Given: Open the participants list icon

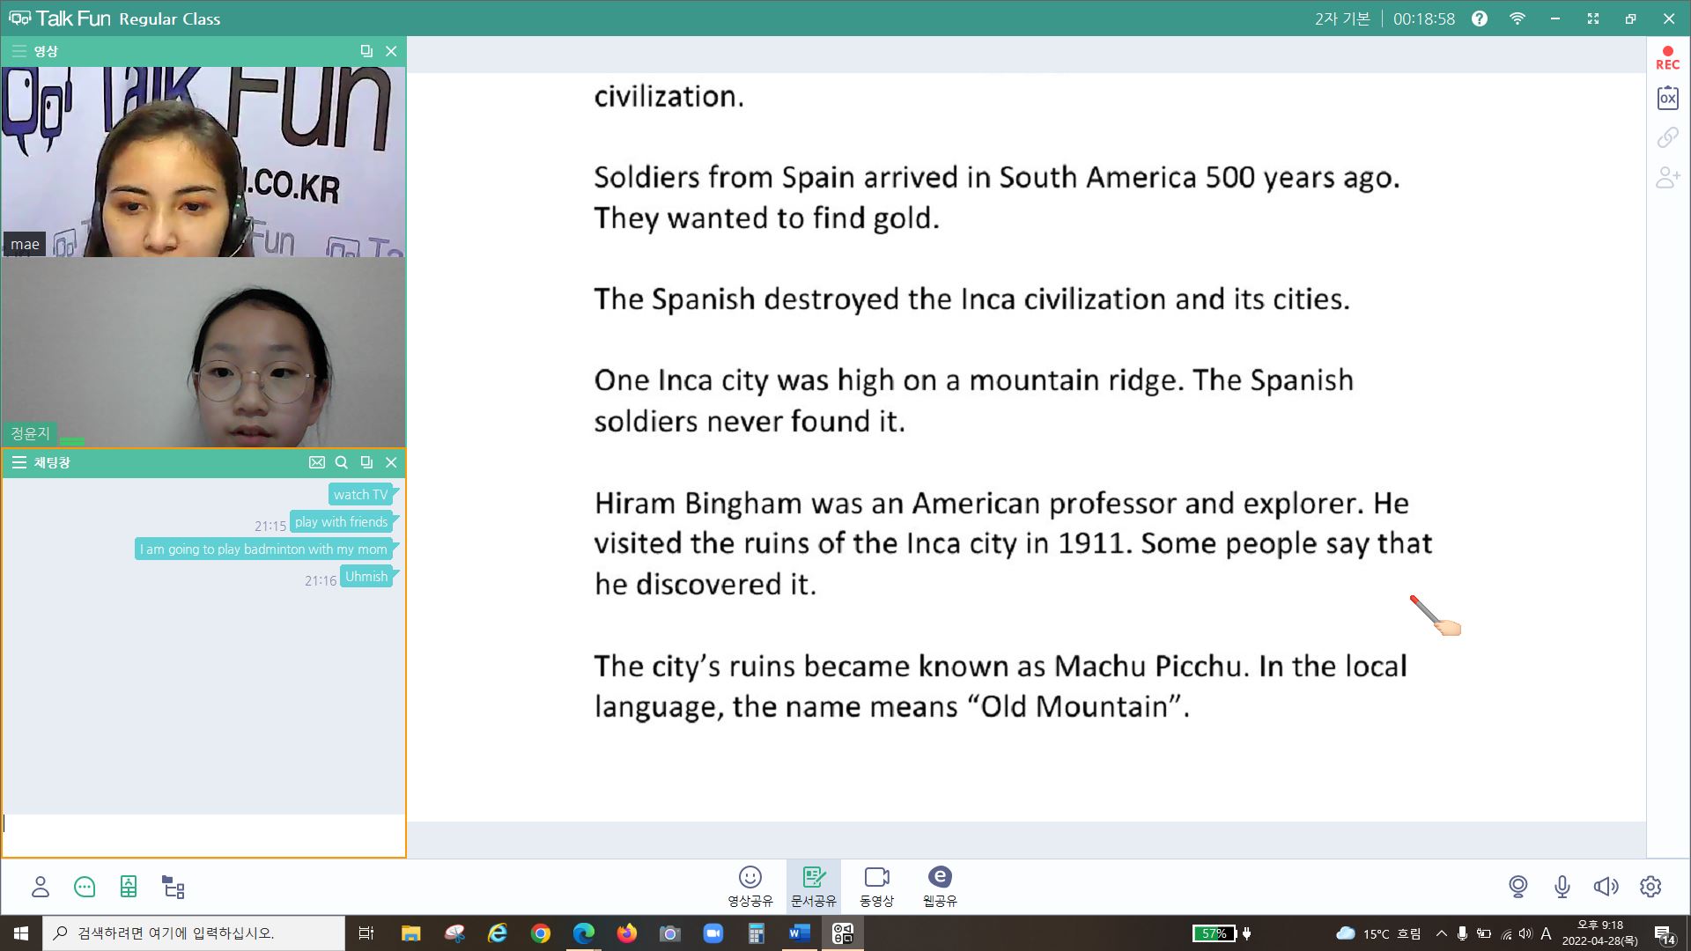Looking at the screenshot, I should click(41, 887).
